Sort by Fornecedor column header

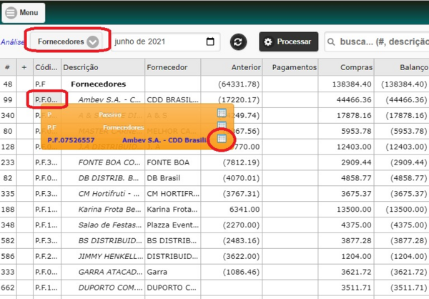(x=173, y=67)
